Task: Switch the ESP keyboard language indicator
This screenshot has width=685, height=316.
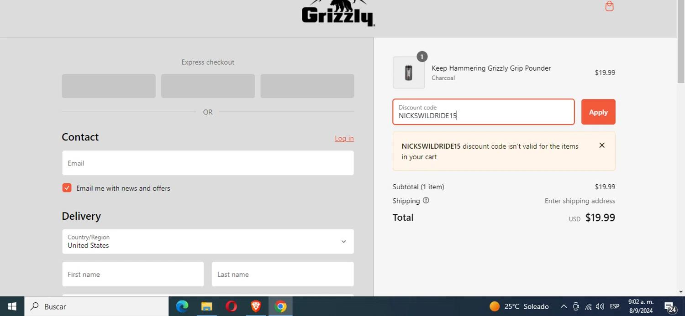Action: tap(615, 306)
